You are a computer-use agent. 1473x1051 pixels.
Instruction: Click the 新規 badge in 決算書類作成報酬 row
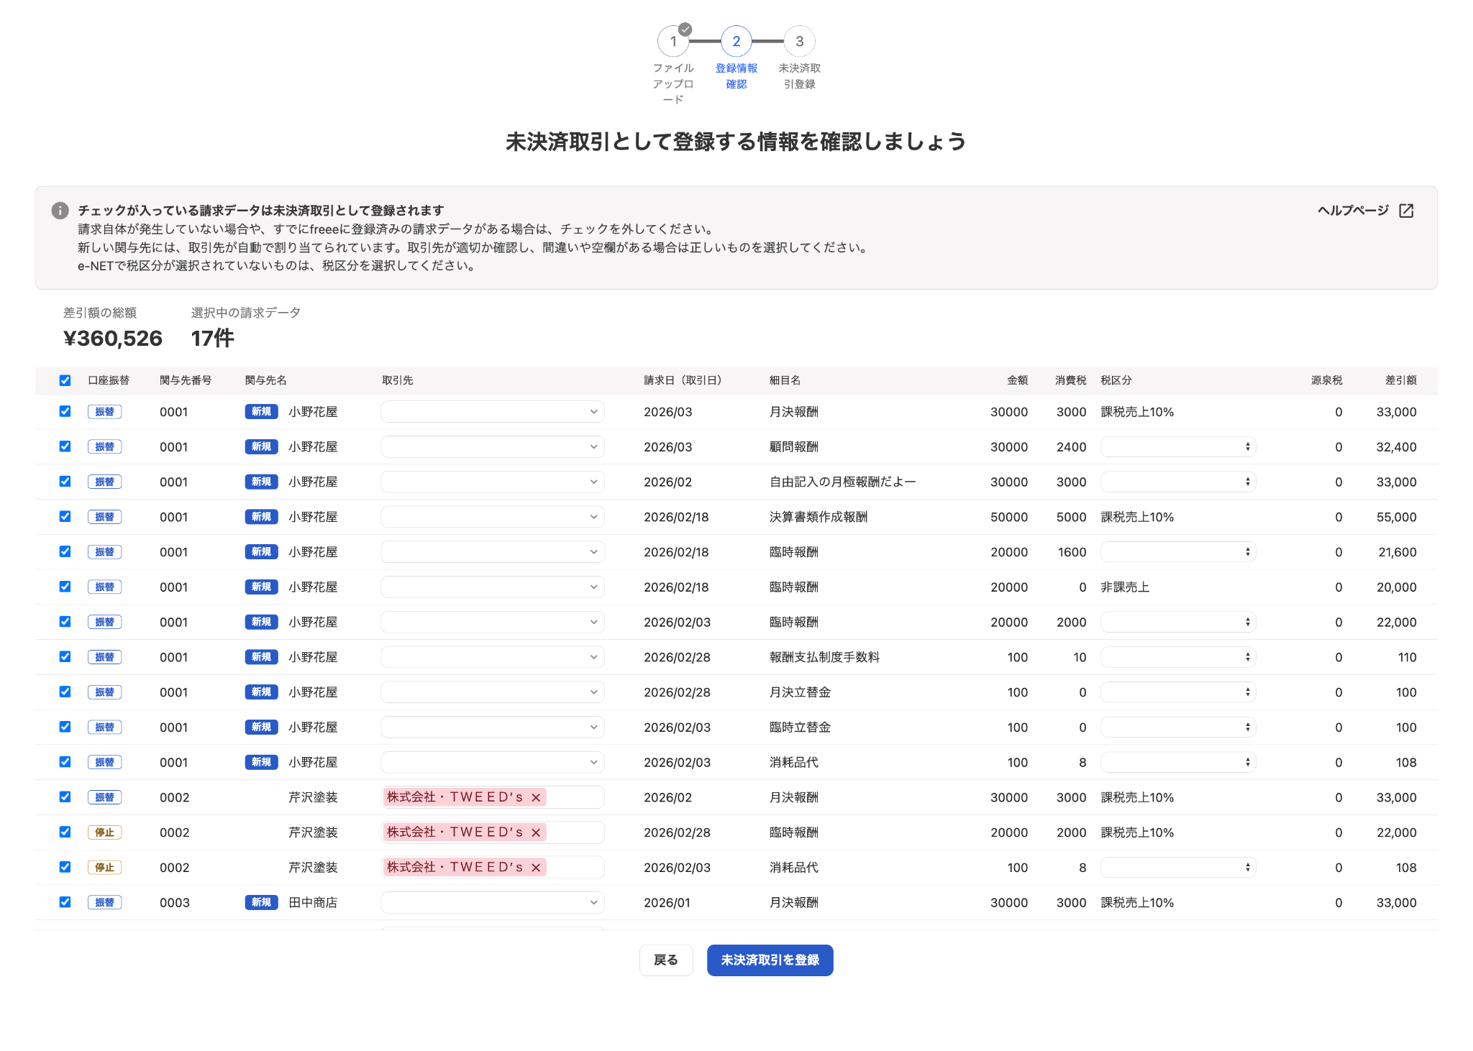pos(261,517)
